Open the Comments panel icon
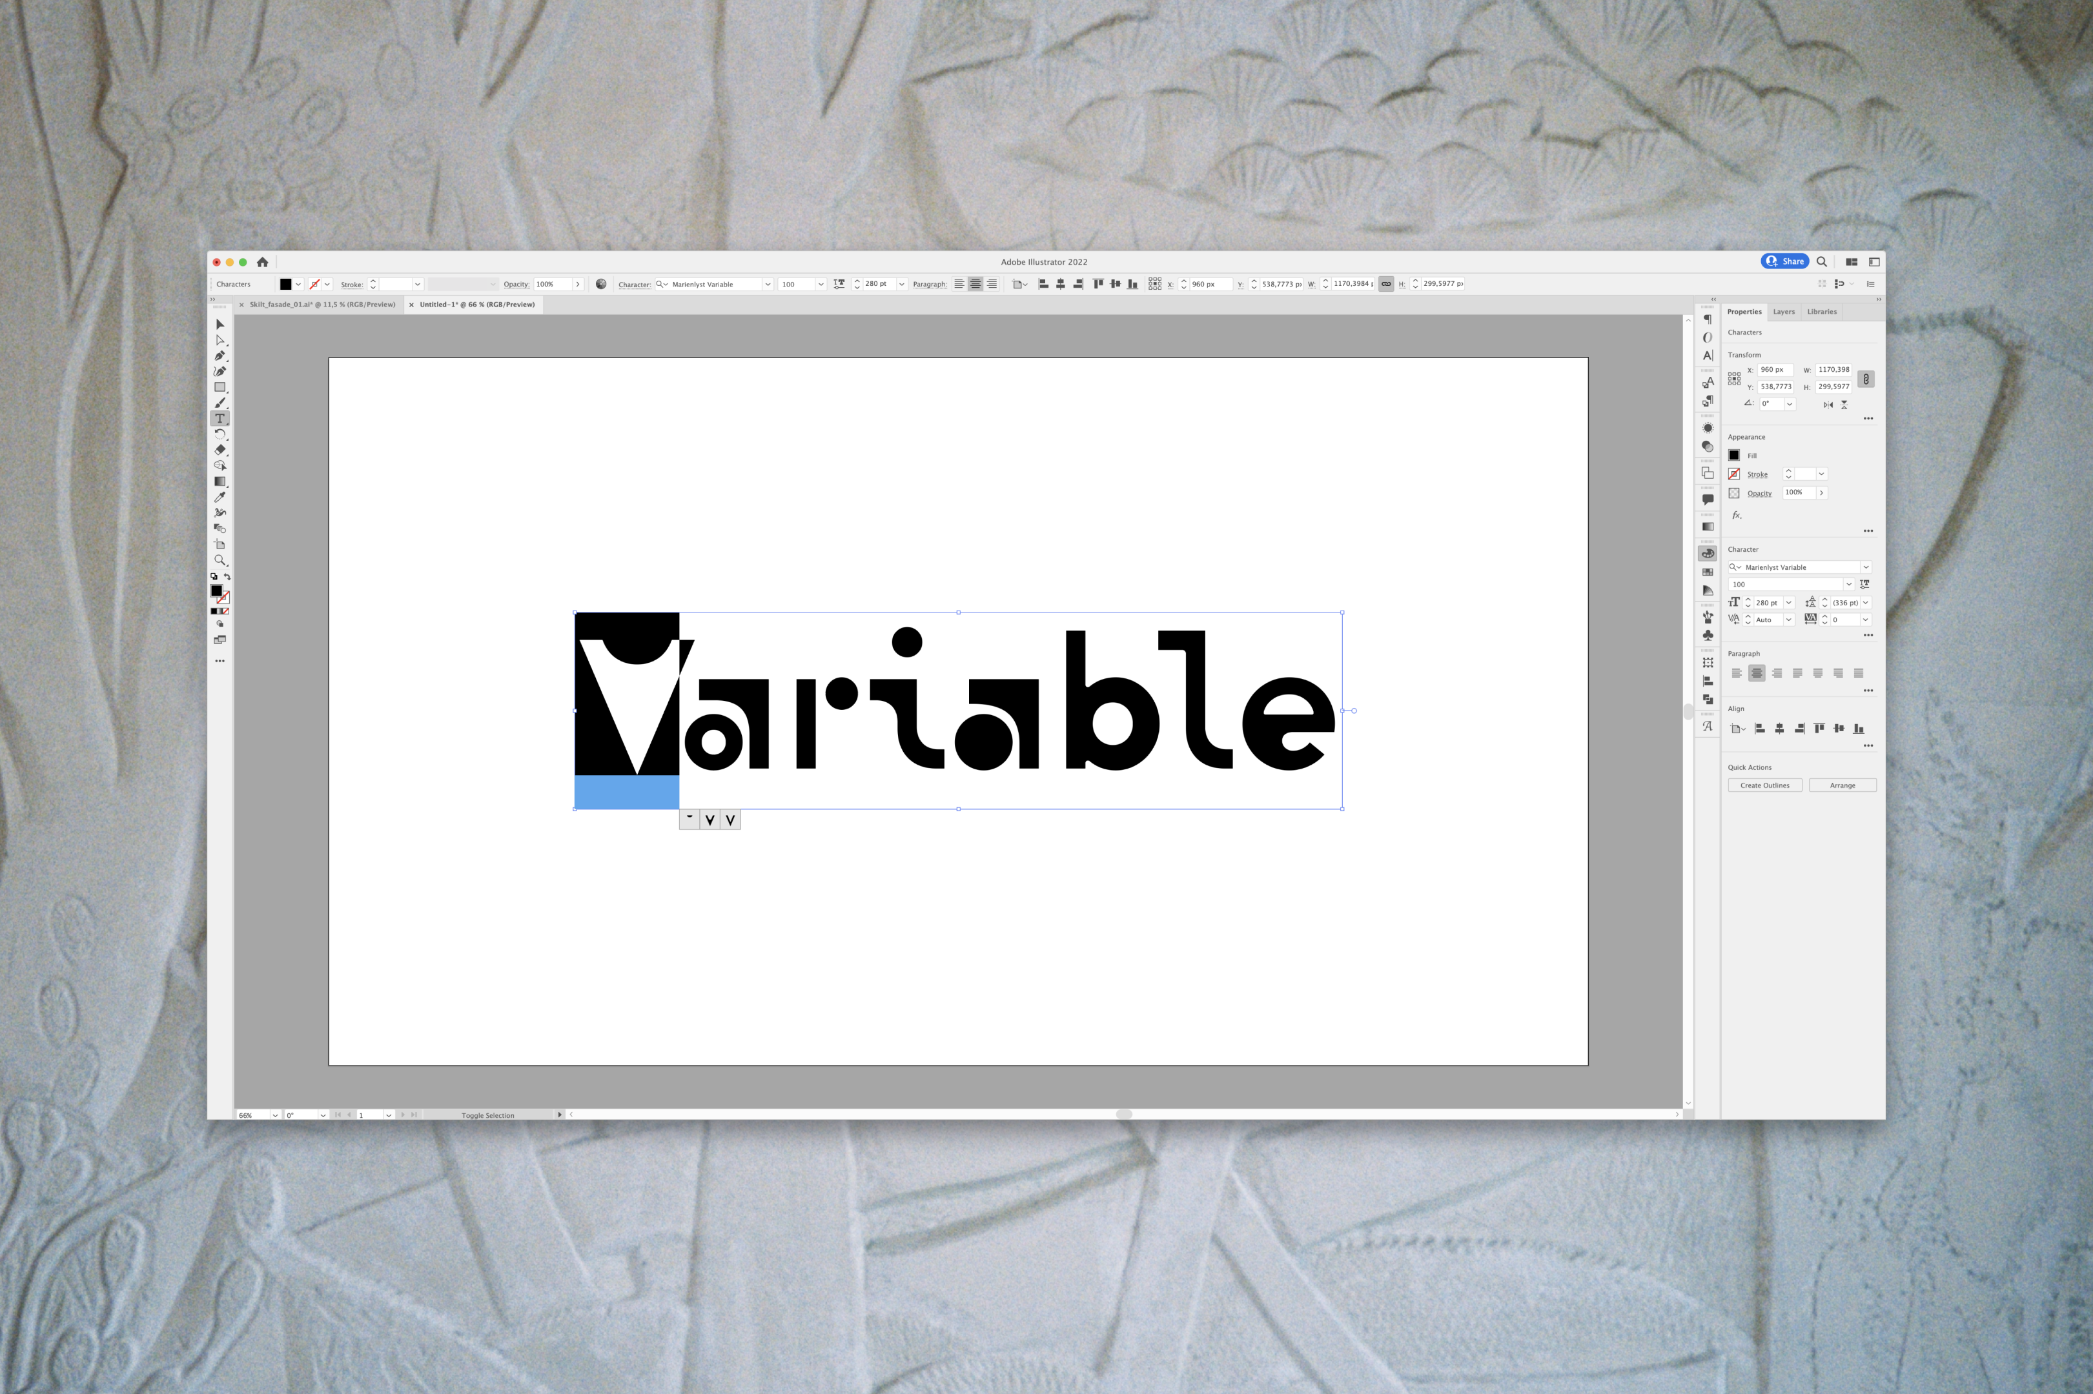This screenshot has width=2093, height=1394. pyautogui.click(x=1707, y=500)
